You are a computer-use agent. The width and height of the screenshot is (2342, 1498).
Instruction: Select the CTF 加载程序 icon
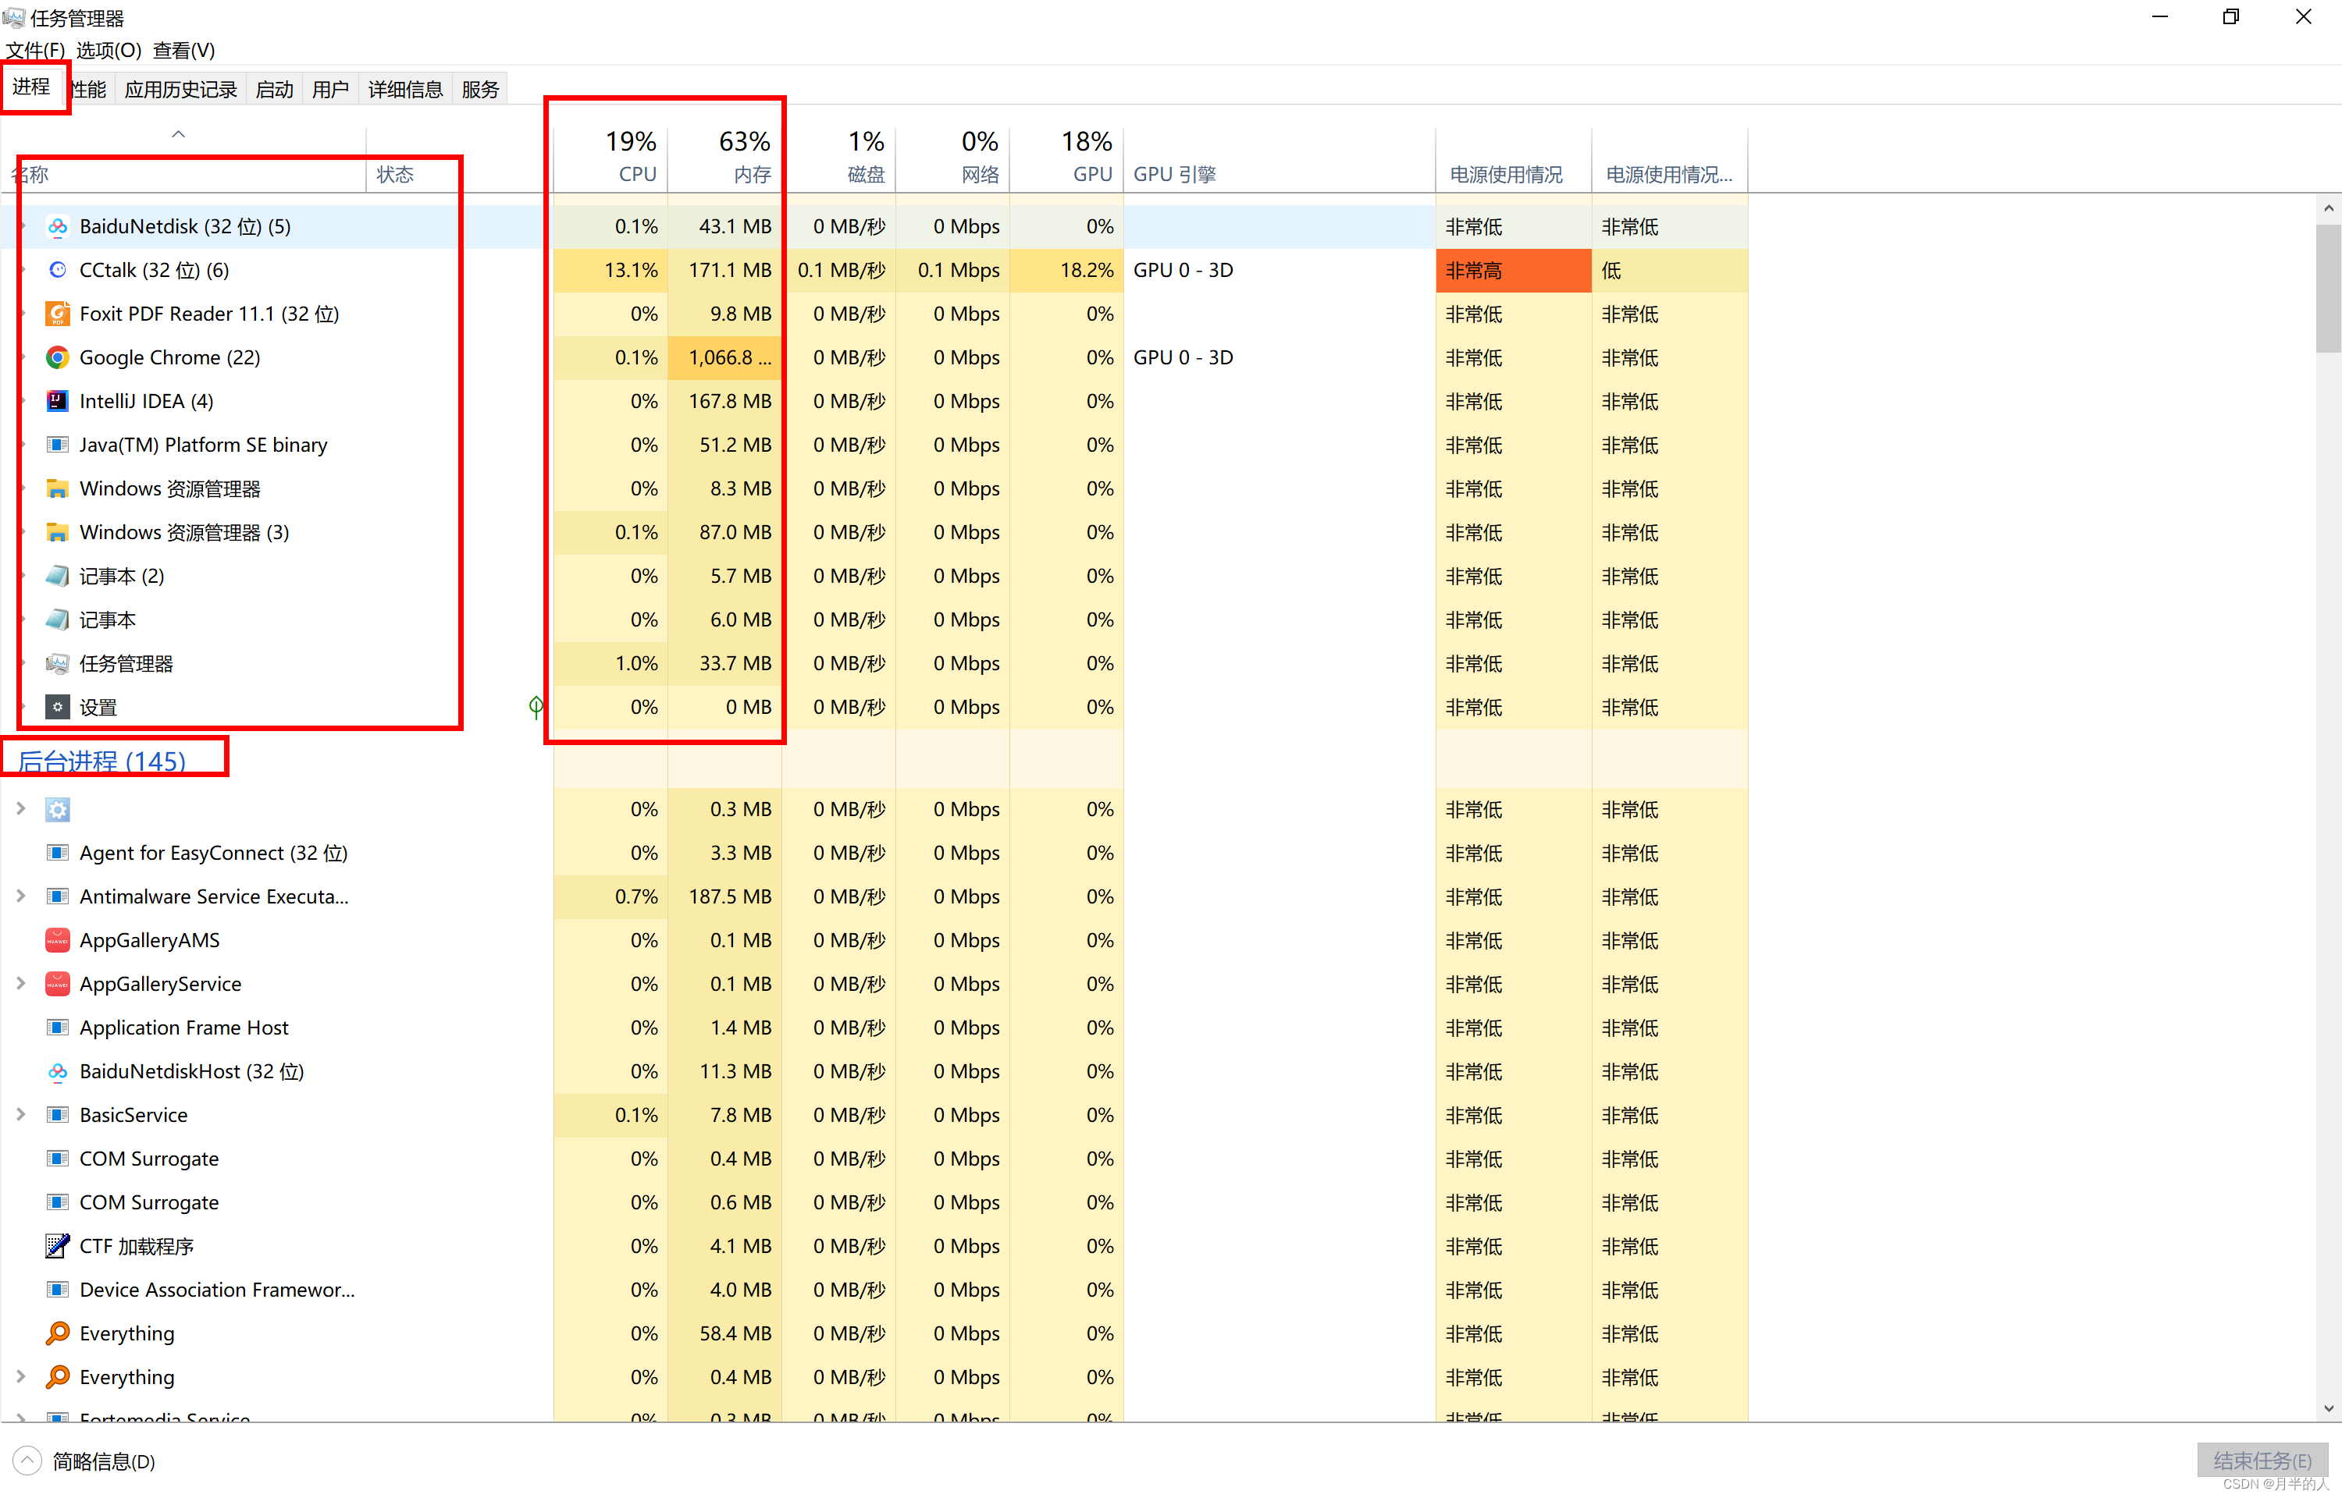click(58, 1246)
